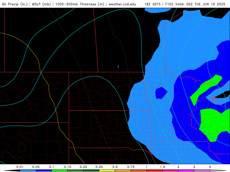Select the "0.25" colorbar label
Screen dimensions: 230x172
83,167
